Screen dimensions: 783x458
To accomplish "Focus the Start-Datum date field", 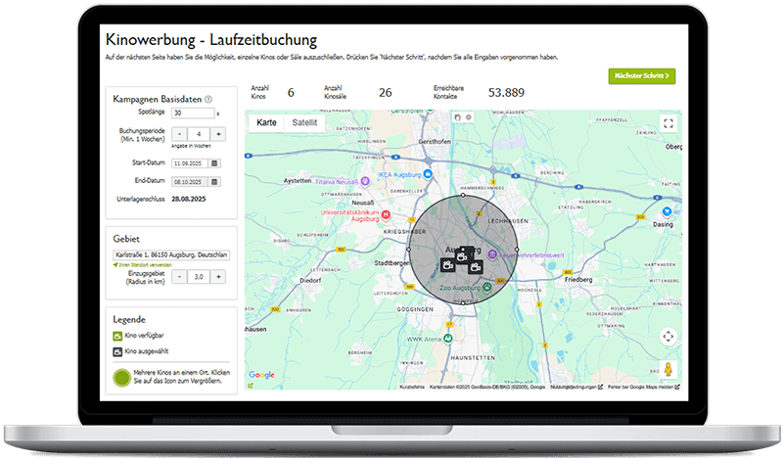I will click(191, 163).
